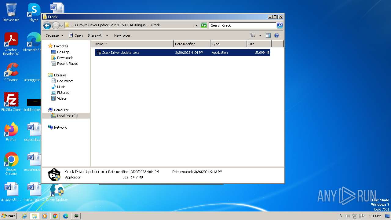Click the File Explorer taskbar button
The width and height of the screenshot is (391, 220).
tap(35, 216)
